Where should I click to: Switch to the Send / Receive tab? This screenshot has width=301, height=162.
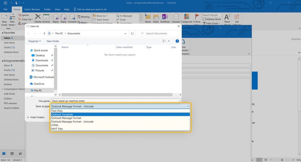point(32,9)
